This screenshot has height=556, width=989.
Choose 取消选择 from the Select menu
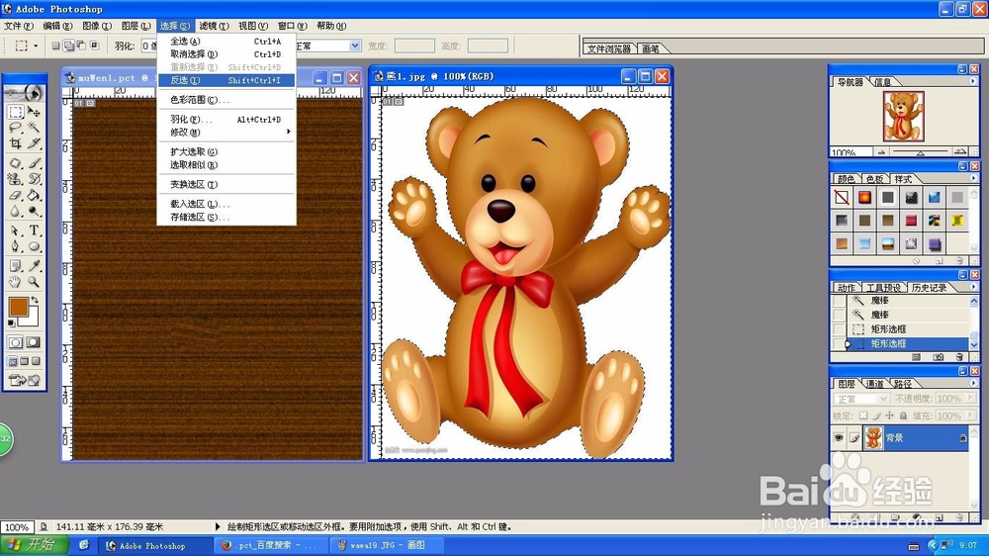[x=226, y=54]
